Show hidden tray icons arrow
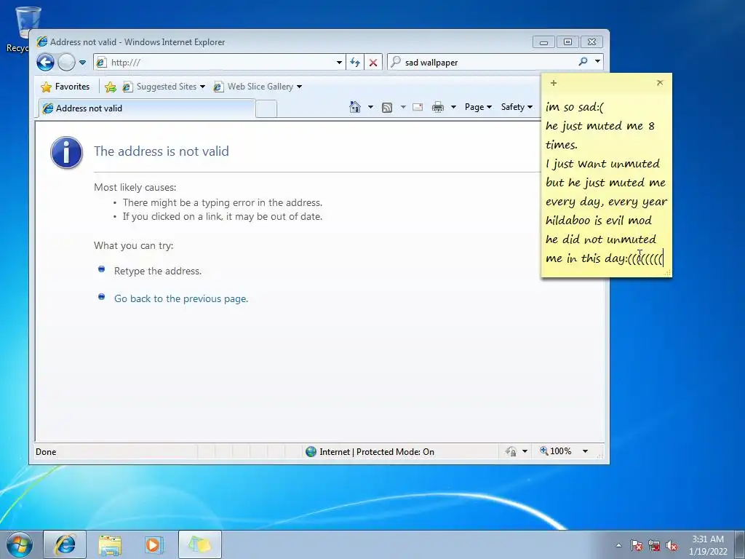 [618, 545]
